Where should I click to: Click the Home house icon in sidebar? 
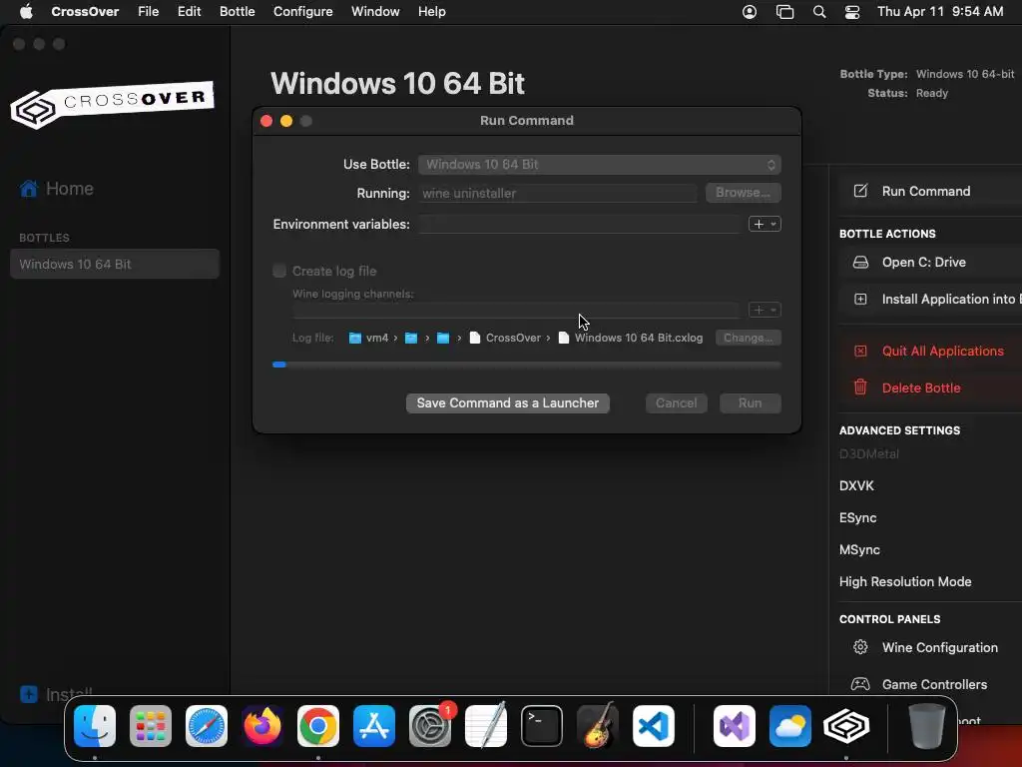tap(29, 189)
